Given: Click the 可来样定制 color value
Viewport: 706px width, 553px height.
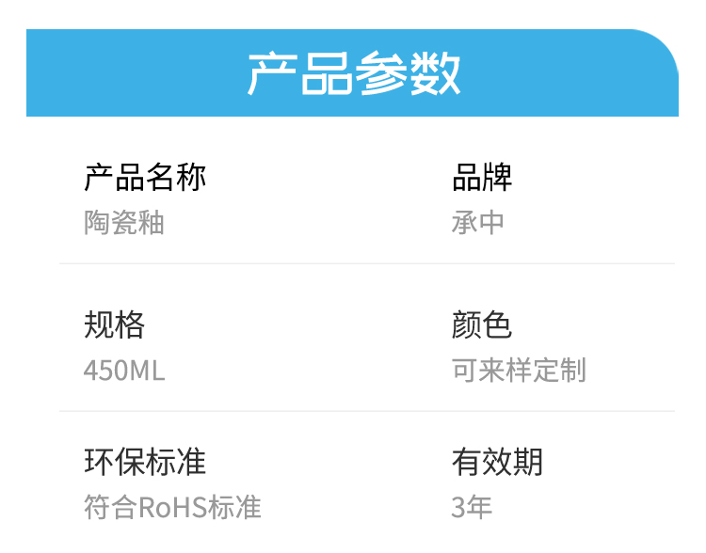Looking at the screenshot, I should pyautogui.click(x=519, y=371).
